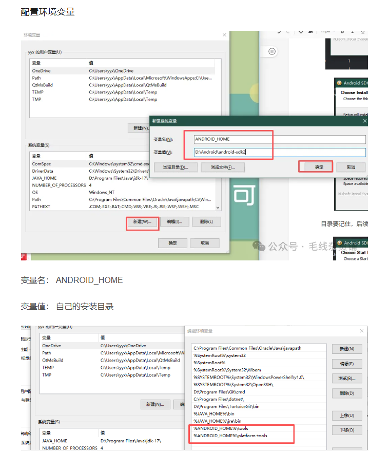This screenshot has height=452, width=389.
Task: Select the user Path row ending WindowsApps;C:\Use...
Action: (x=122, y=78)
